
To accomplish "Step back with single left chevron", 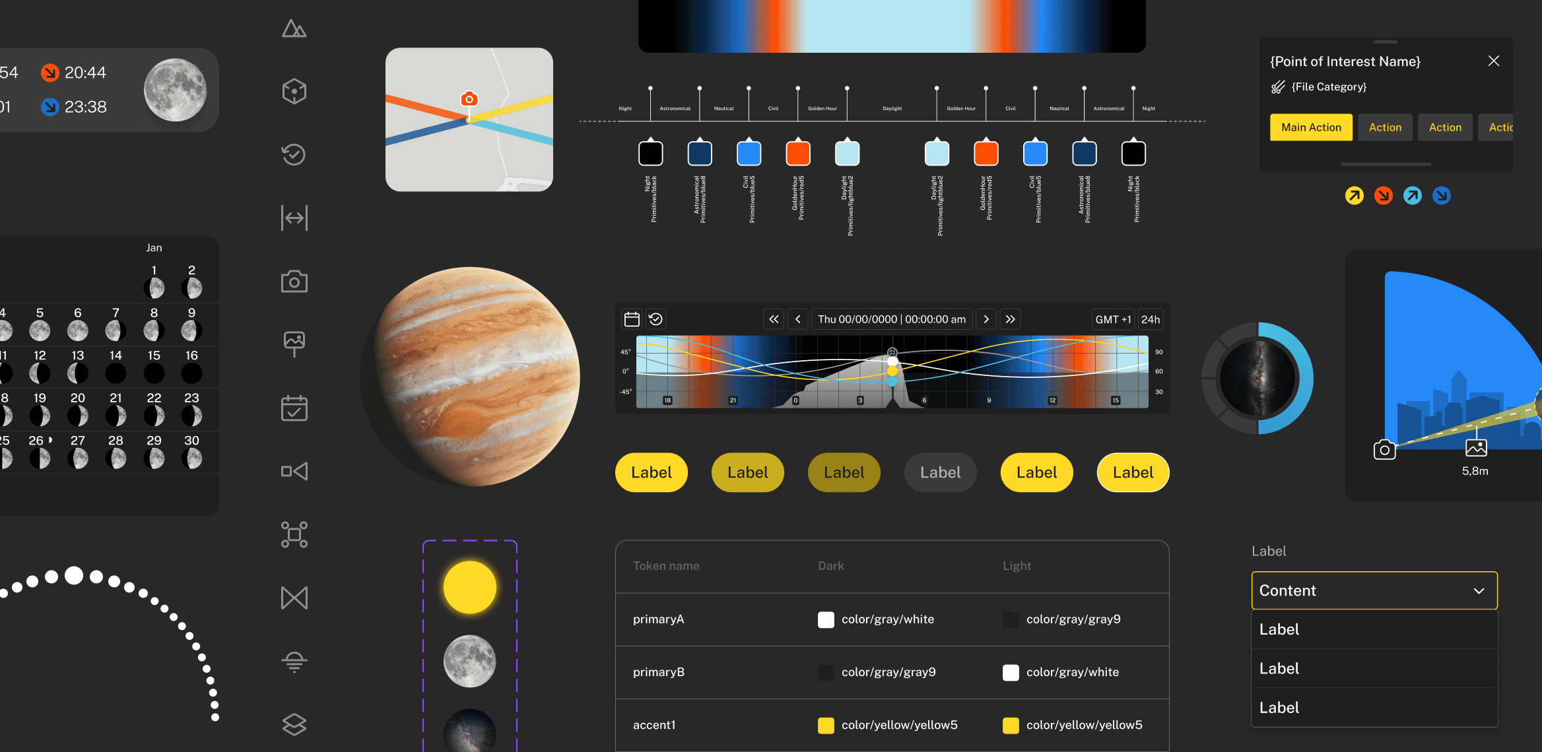I will (797, 319).
